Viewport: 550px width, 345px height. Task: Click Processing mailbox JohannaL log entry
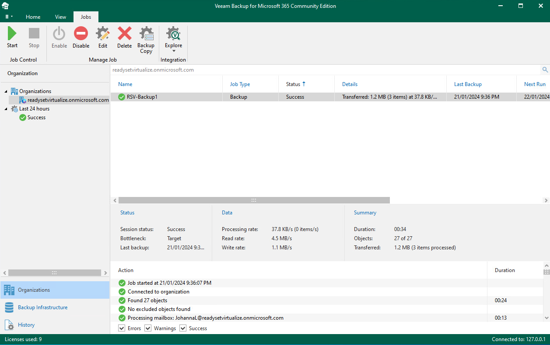[206, 318]
